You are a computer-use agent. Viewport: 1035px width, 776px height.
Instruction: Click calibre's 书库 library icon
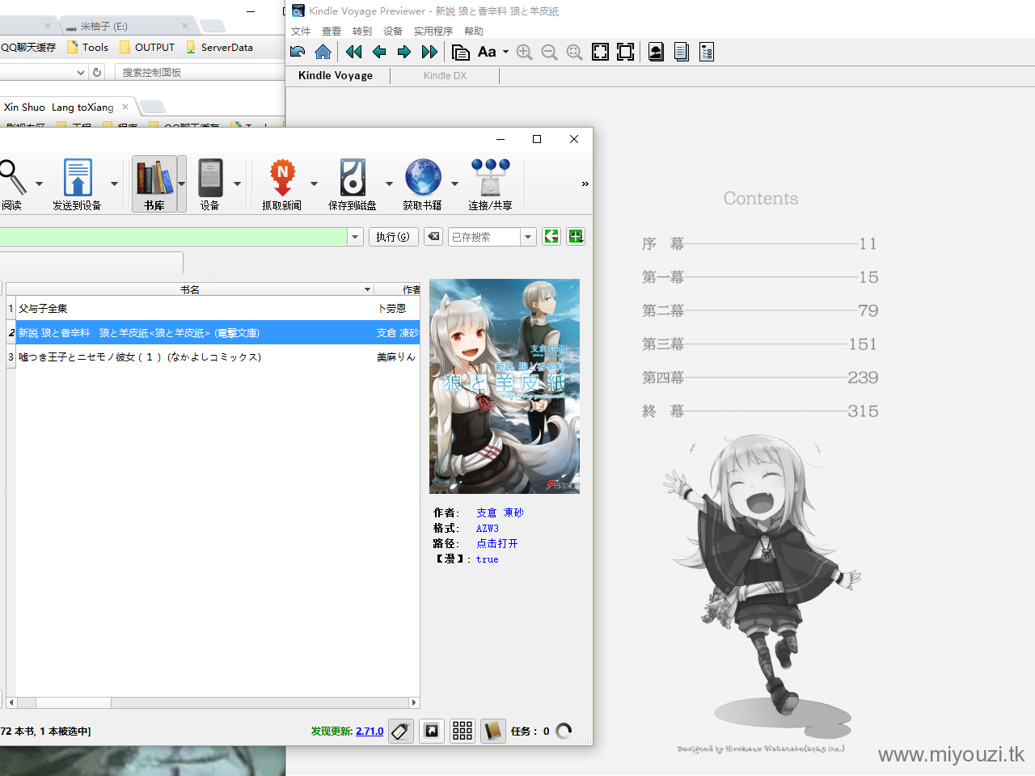pyautogui.click(x=154, y=184)
